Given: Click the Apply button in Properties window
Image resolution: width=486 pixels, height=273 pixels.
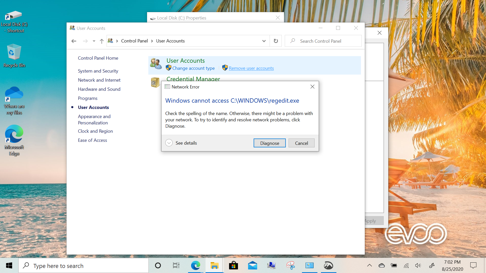Looking at the screenshot, I should pyautogui.click(x=374, y=221).
